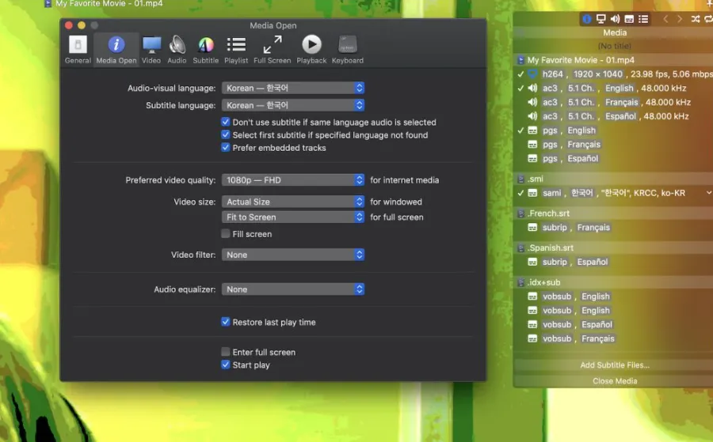Toggle 'Restore last play time' checkbox
Image resolution: width=713 pixels, height=442 pixels.
[x=226, y=322]
